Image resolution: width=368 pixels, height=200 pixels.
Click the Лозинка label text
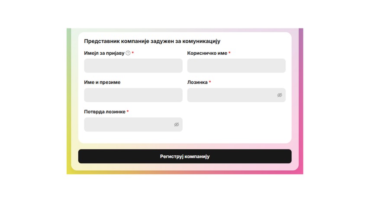pos(197,82)
